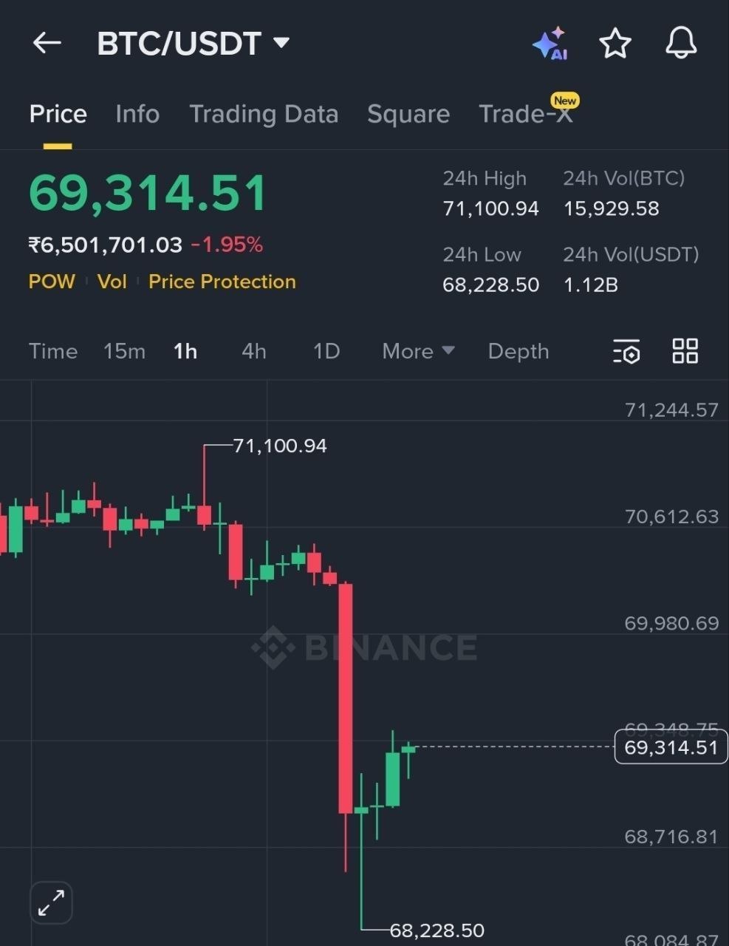
Task: Go to the Square tab
Action: point(408,114)
